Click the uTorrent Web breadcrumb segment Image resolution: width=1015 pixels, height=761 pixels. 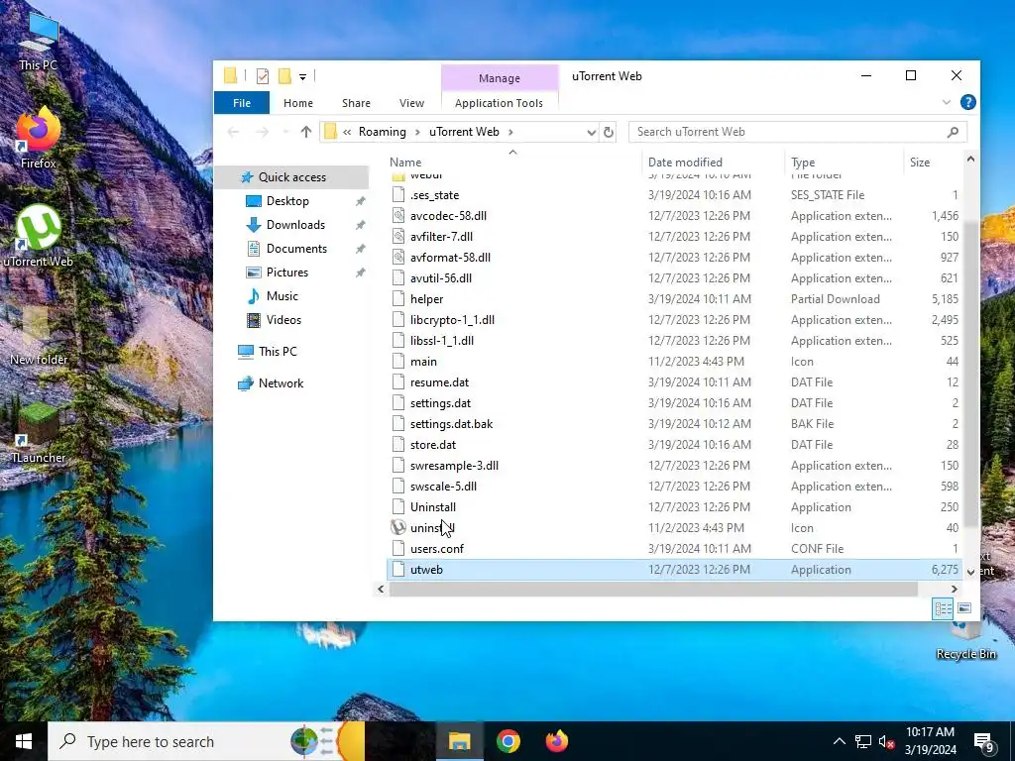464,132
